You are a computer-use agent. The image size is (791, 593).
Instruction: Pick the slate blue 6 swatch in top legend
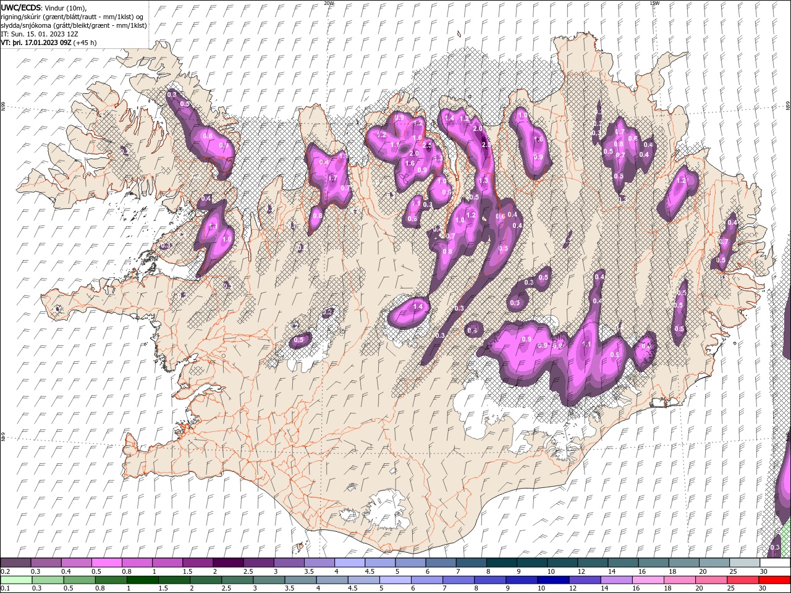441,563
